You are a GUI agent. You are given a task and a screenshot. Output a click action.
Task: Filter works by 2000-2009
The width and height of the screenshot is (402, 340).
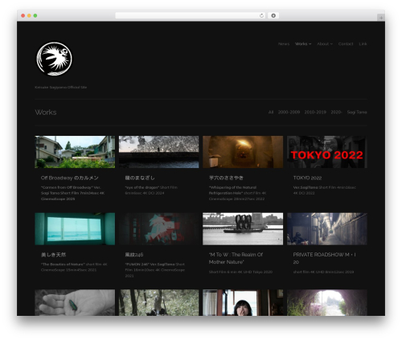289,112
